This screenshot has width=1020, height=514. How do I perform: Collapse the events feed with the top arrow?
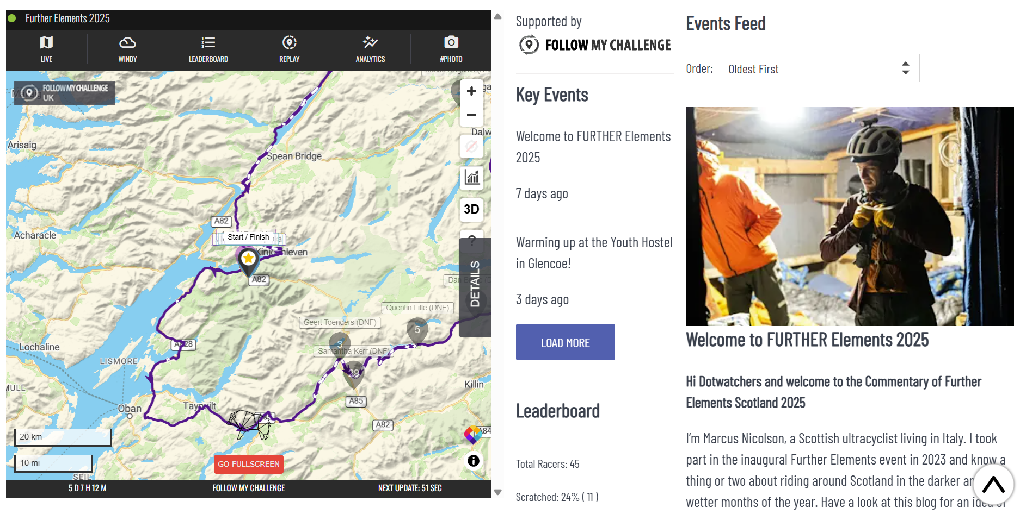[993, 484]
